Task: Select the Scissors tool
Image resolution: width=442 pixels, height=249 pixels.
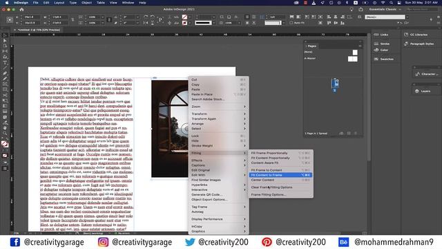Action: [5, 95]
